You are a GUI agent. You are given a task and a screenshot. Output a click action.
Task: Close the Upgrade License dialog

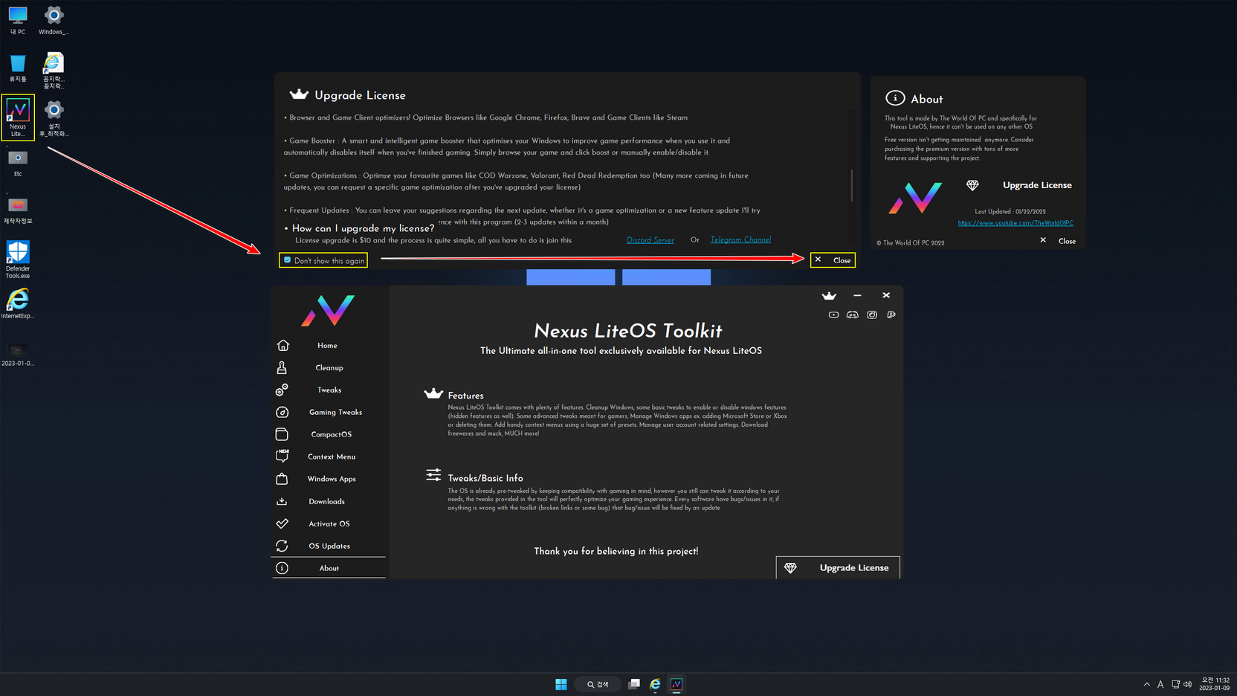[x=833, y=260]
